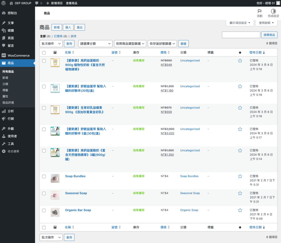Viewport: 281px width, 243px height.
Task: Open the Activity flag icon
Action: click(x=259, y=11)
